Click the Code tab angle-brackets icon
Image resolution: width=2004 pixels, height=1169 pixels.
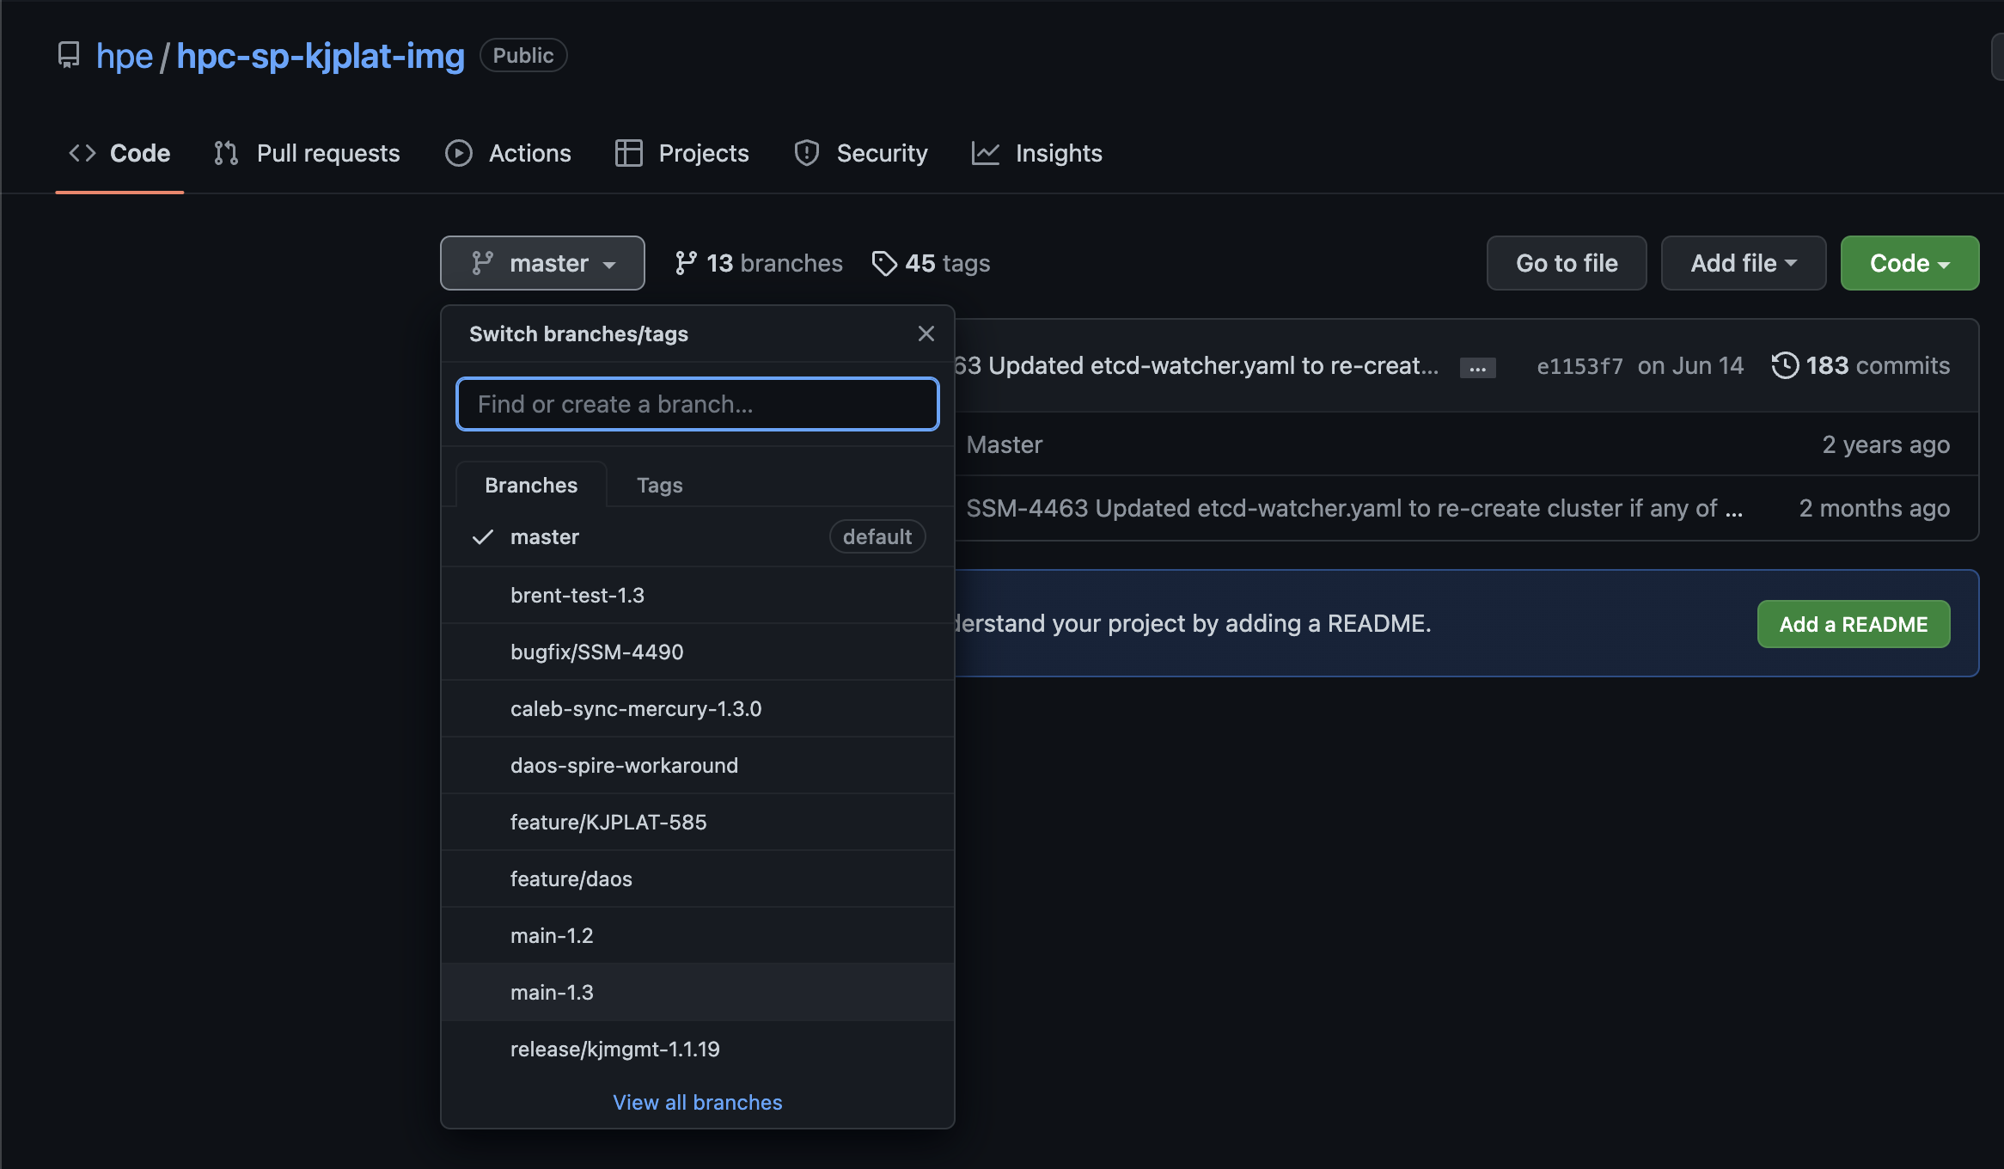[x=82, y=153]
